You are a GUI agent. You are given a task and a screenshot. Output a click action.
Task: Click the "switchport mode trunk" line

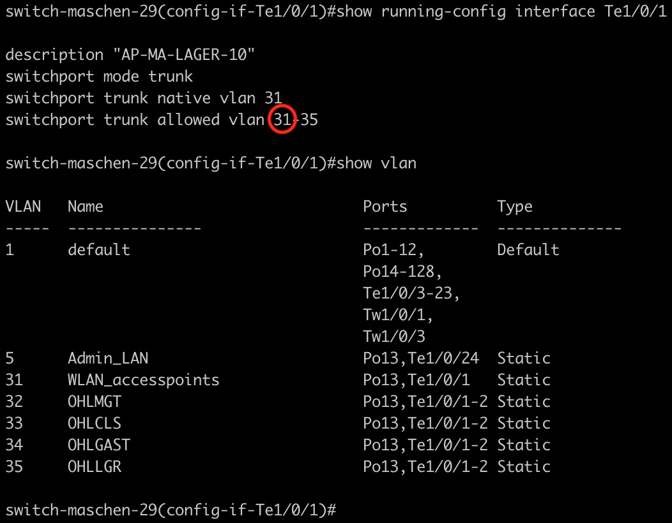[x=99, y=77]
